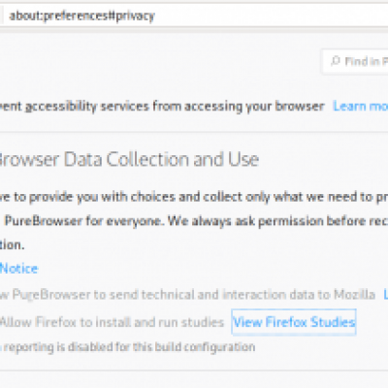The height and width of the screenshot is (388, 388).
Task: Click the magnifier icon in Find field
Action: pos(336,61)
